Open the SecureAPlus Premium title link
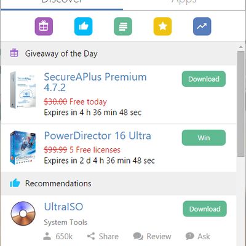Viewport: 246px width, 246px height. click(x=95, y=82)
